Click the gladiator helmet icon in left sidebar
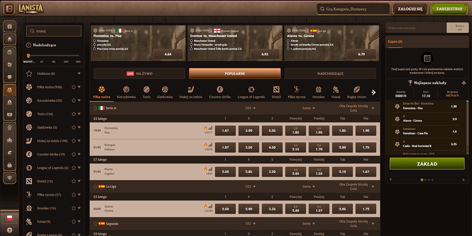The image size is (472, 236). coord(9,39)
